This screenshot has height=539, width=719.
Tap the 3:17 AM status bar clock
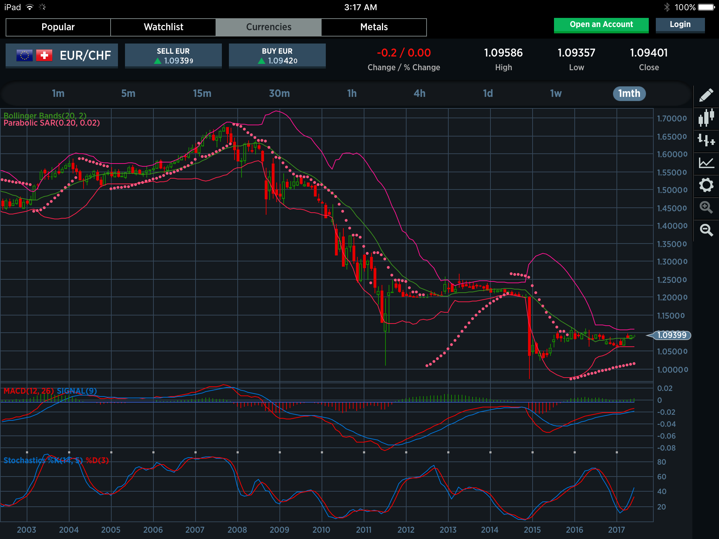click(361, 7)
